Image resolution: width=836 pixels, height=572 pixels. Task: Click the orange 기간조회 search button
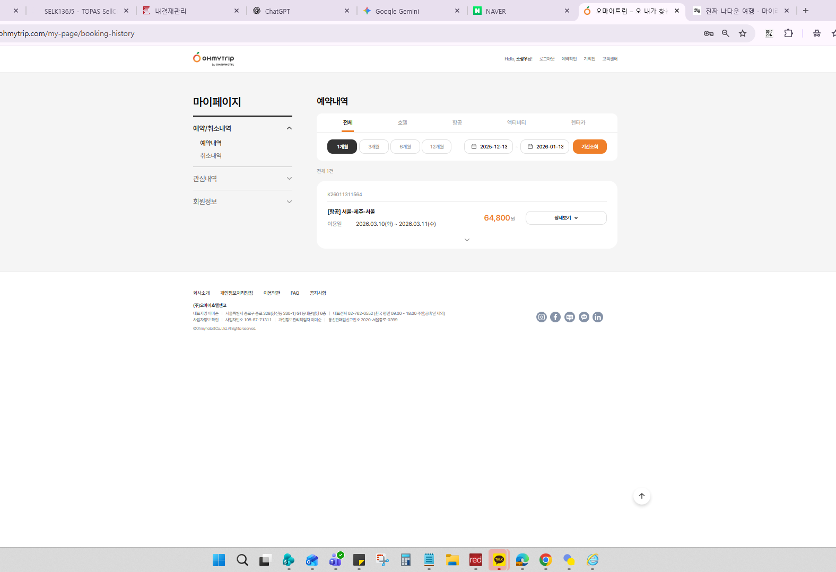tap(590, 147)
